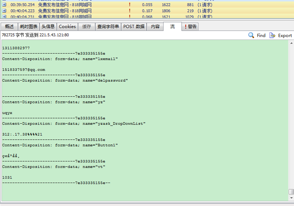Switch to the POST 数据 tab

click(134, 27)
